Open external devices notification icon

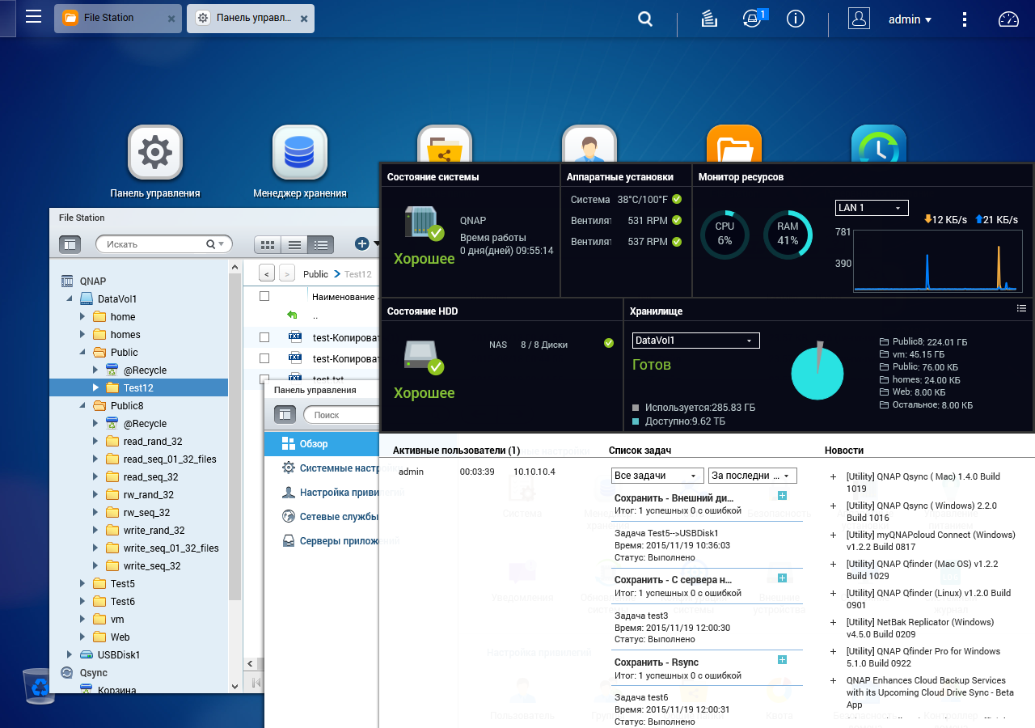coord(753,19)
